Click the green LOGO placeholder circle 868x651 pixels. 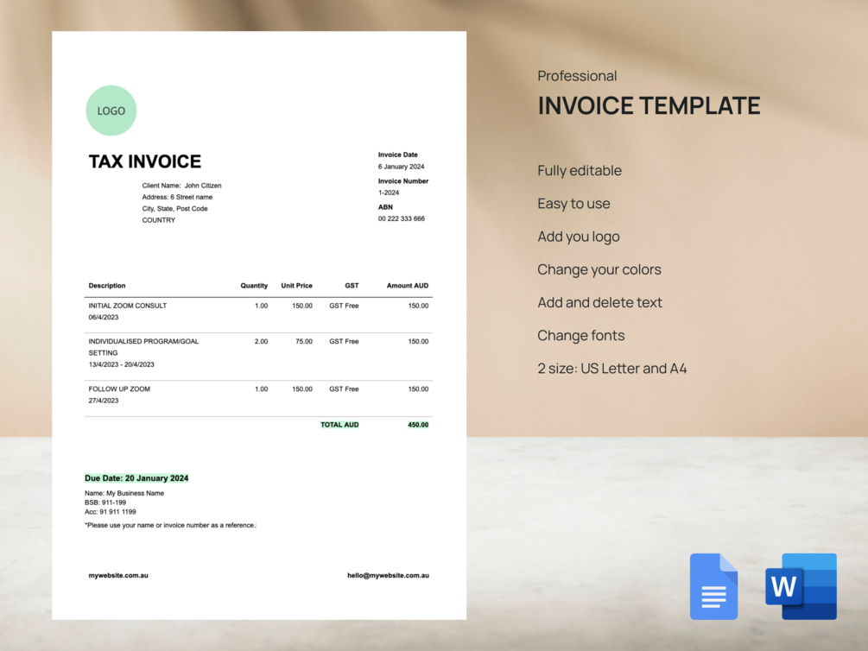(x=111, y=110)
